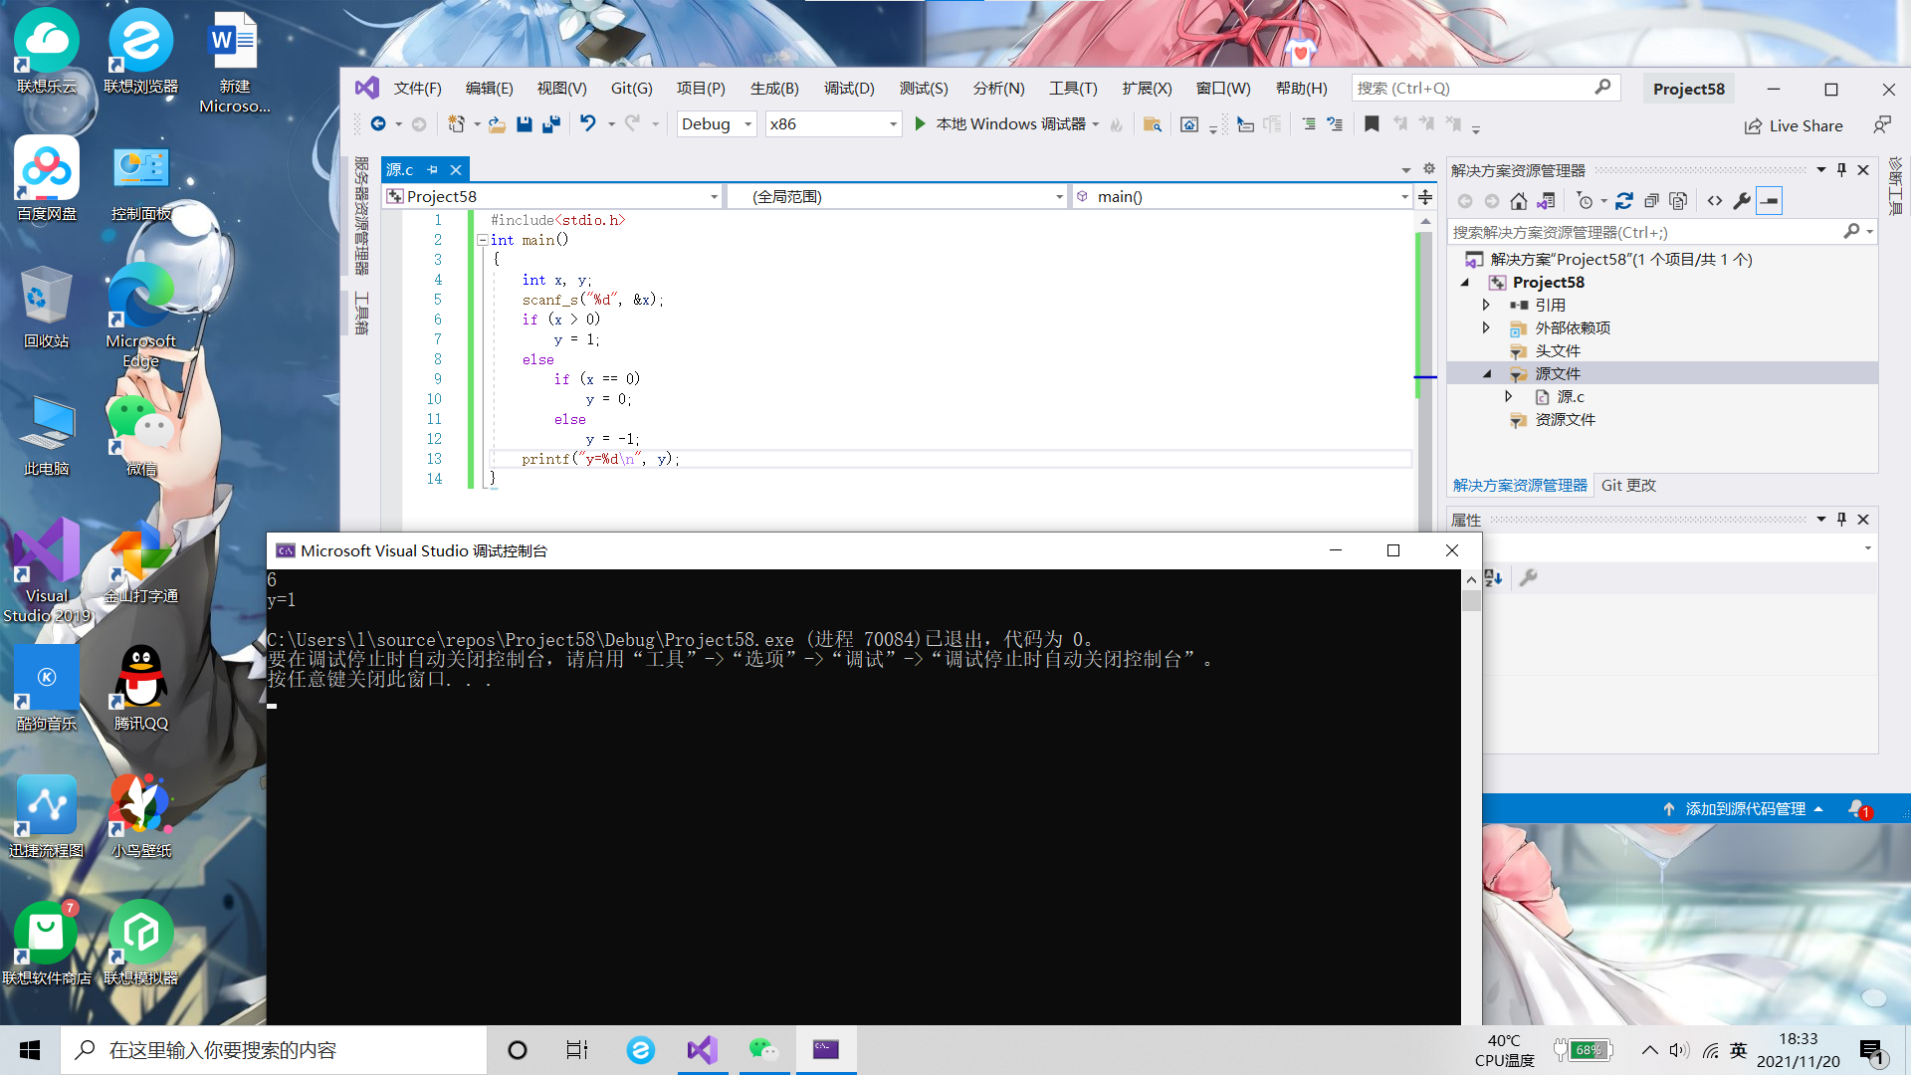Click the Save All toolbar icon
The image size is (1911, 1075).
(550, 124)
